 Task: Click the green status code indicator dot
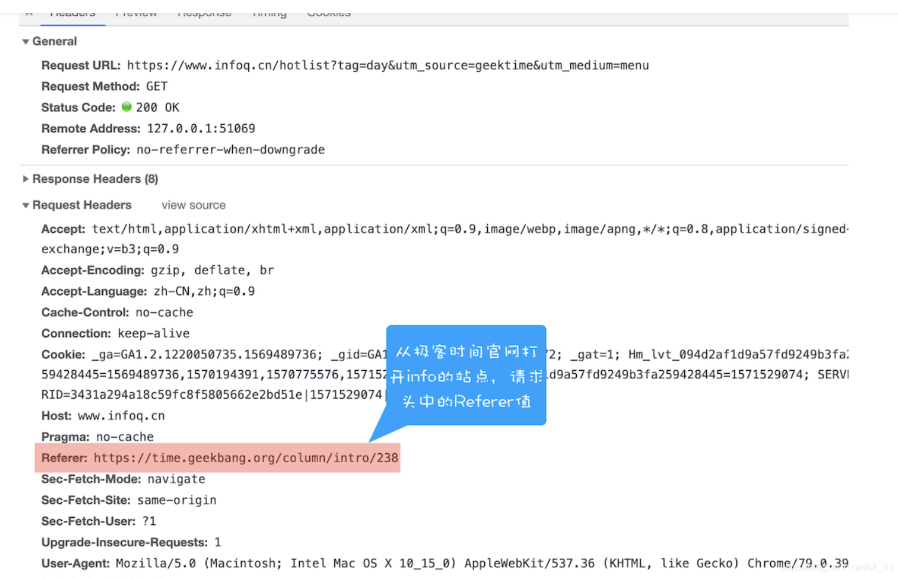pyautogui.click(x=127, y=107)
